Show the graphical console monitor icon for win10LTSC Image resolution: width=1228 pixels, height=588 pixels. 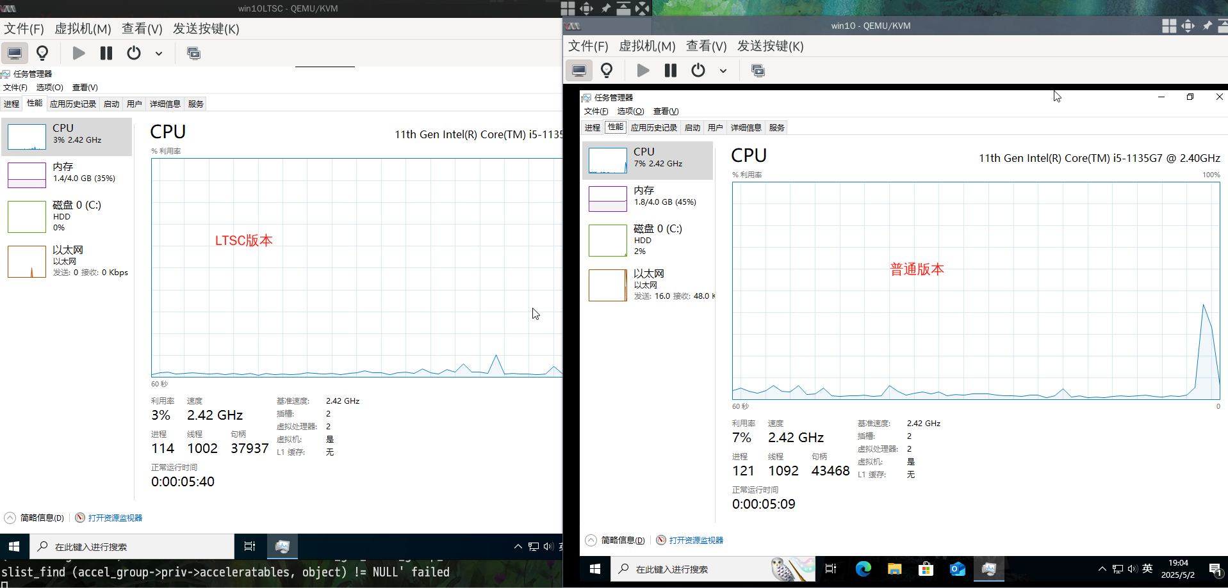[14, 53]
